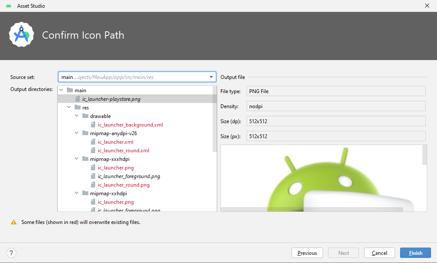Select ic_launcher_round.xml file
Viewport: 437px width, 263px height.
click(123, 151)
